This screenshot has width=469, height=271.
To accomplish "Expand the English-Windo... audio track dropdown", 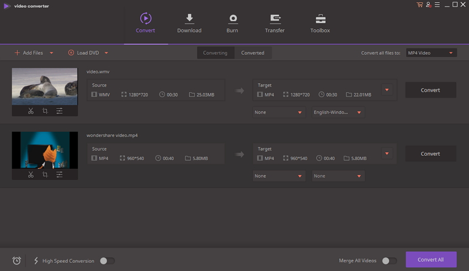I will (x=338, y=113).
